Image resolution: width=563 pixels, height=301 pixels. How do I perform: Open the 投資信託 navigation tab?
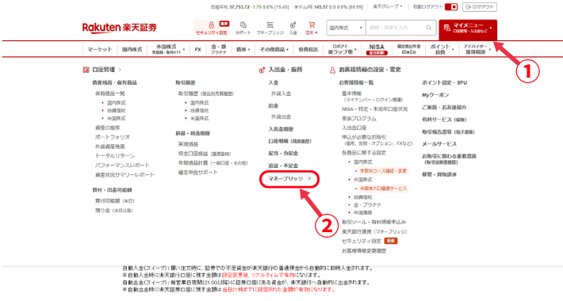coord(308,50)
